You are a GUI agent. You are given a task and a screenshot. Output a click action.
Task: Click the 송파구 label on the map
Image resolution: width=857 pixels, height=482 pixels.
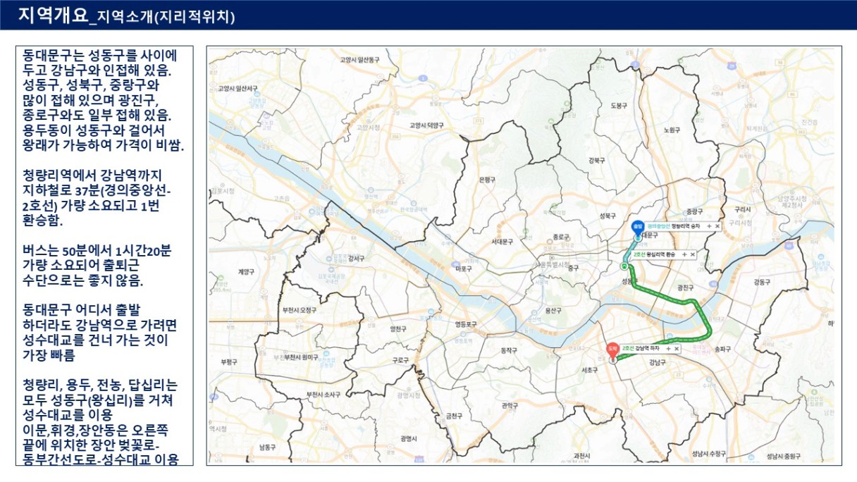point(723,349)
